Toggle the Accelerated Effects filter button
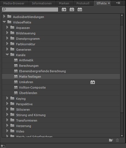Viewport: 126px width, 148px height. pyautogui.click(x=64, y=10)
